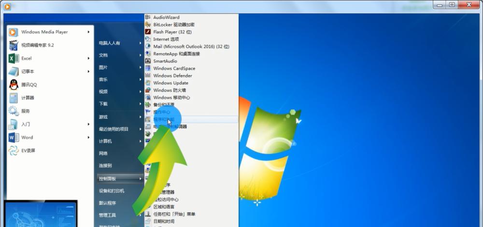Expand the Excel recent files arrow
This screenshot has width=483, height=227.
tap(89, 58)
